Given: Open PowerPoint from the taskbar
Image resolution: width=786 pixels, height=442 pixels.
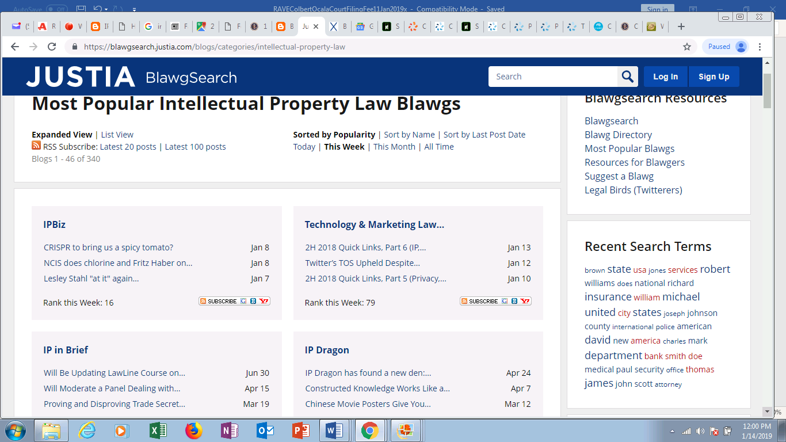Looking at the screenshot, I should 301,430.
